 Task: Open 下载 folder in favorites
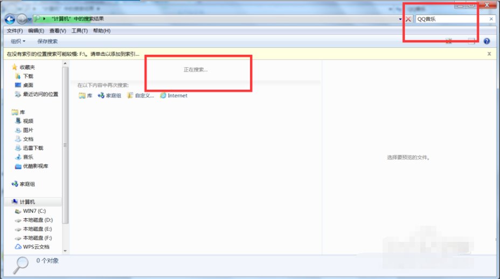[28, 76]
